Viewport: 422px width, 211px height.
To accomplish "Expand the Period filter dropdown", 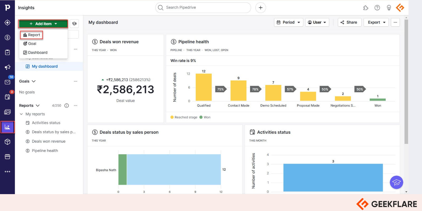I will click(289, 22).
